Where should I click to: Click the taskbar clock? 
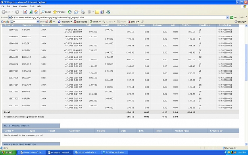pyautogui.click(x=242, y=153)
